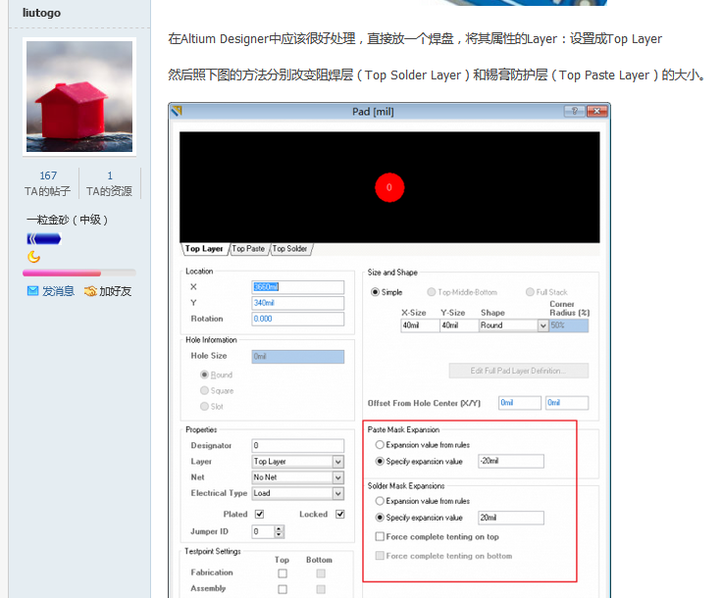722x598 pixels.
Task: Choose paste mask expansion value from rules
Action: pos(380,445)
